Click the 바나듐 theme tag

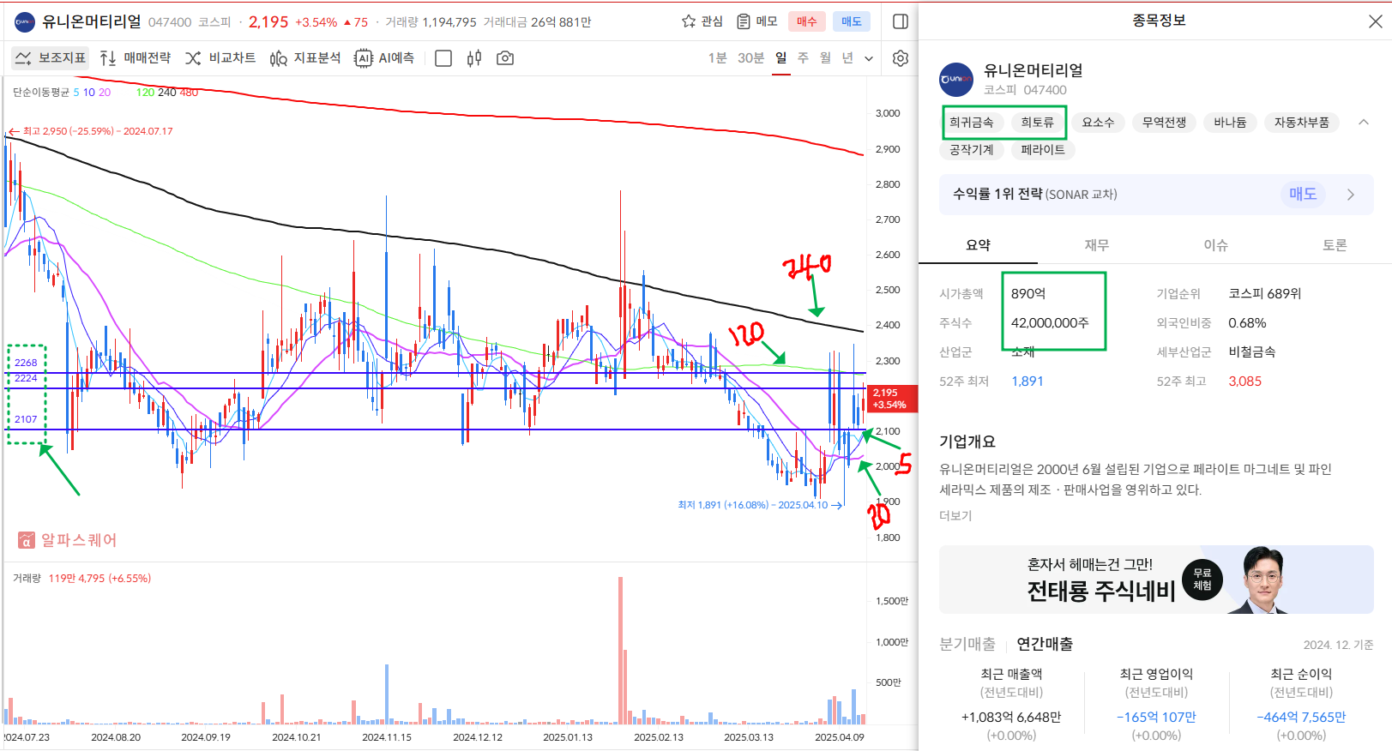pyautogui.click(x=1230, y=123)
